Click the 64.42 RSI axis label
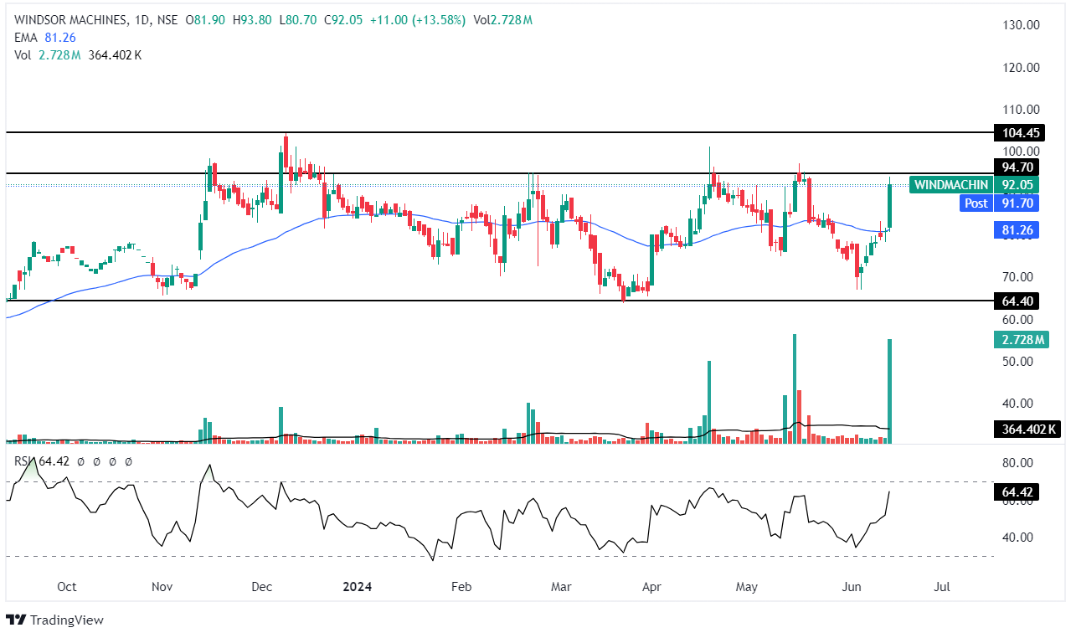 tap(1015, 492)
